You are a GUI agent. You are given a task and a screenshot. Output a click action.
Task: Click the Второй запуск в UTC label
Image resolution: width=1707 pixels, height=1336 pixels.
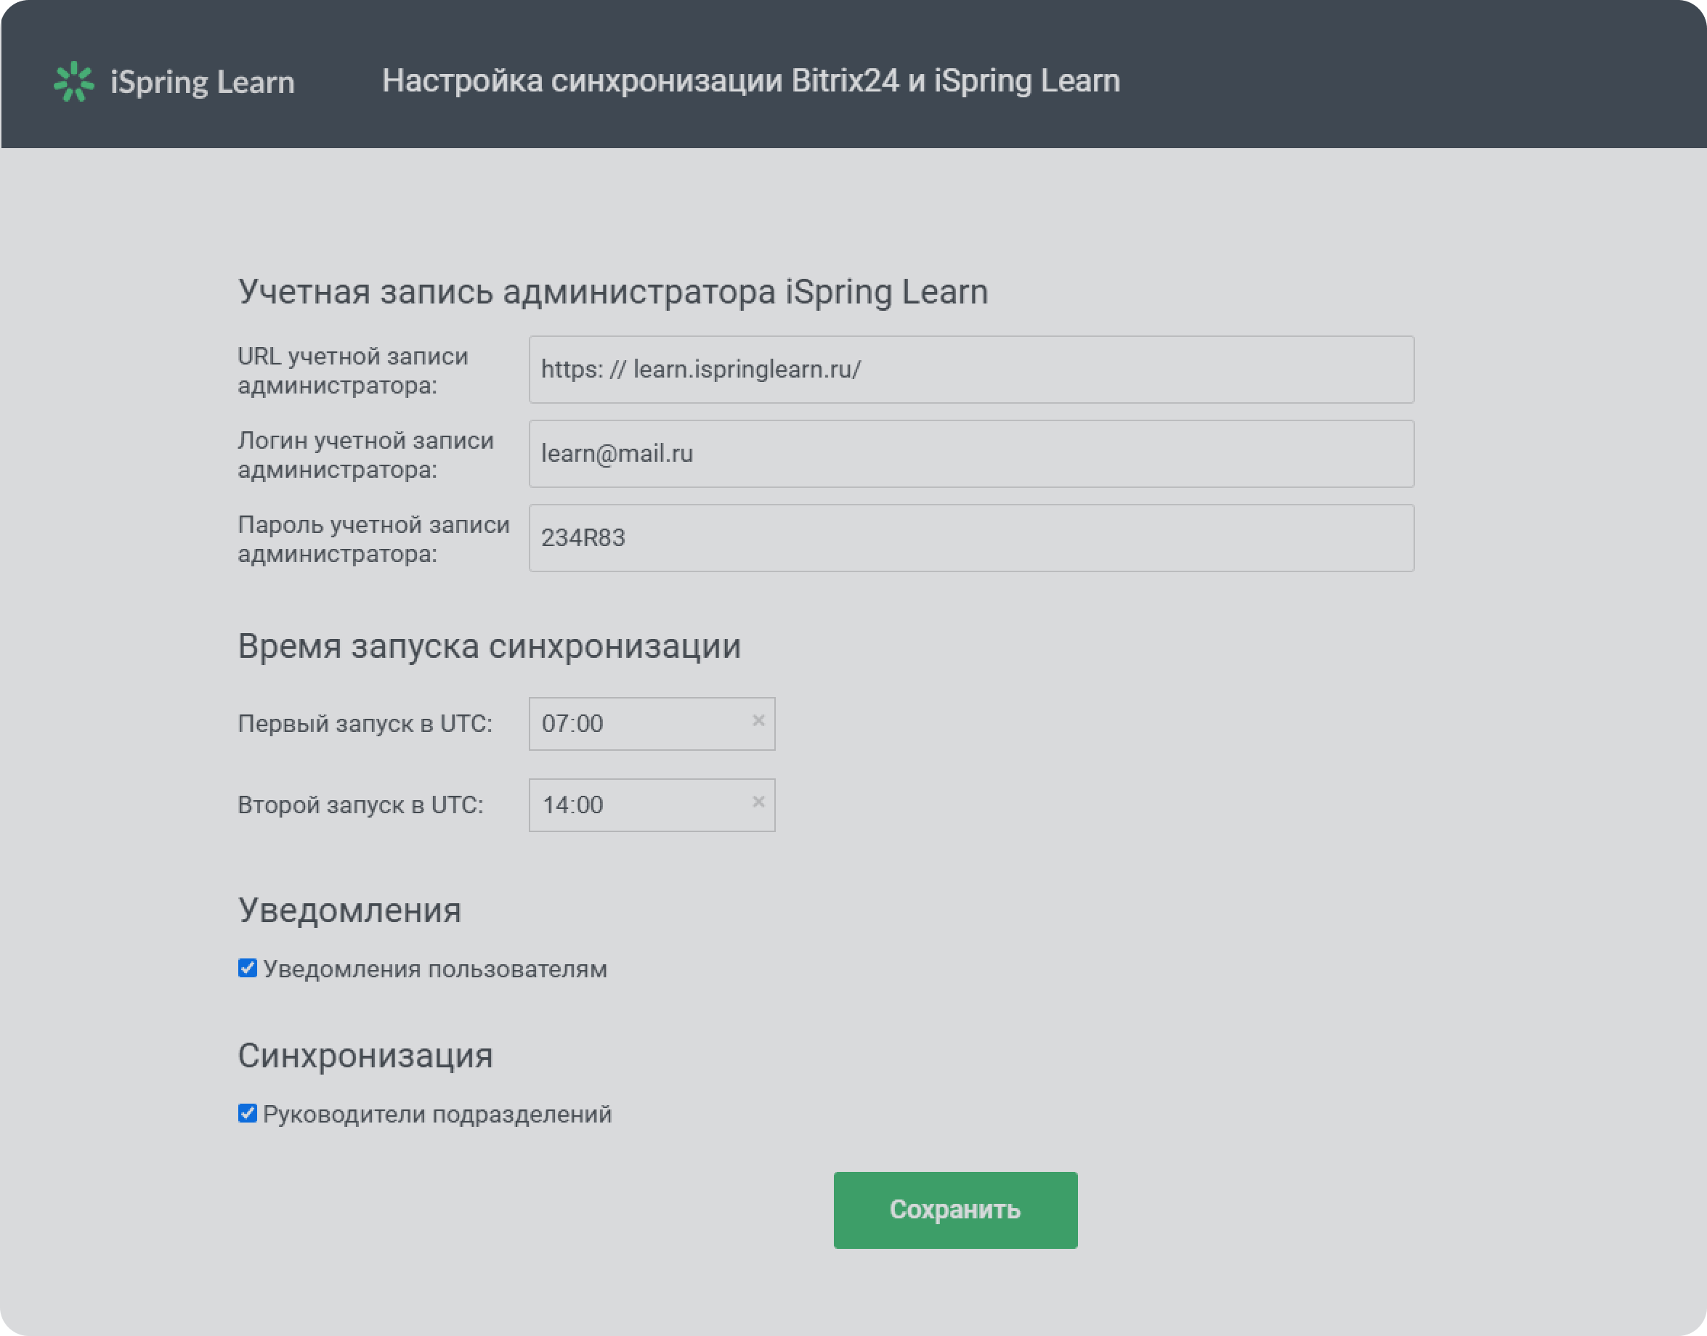click(360, 805)
